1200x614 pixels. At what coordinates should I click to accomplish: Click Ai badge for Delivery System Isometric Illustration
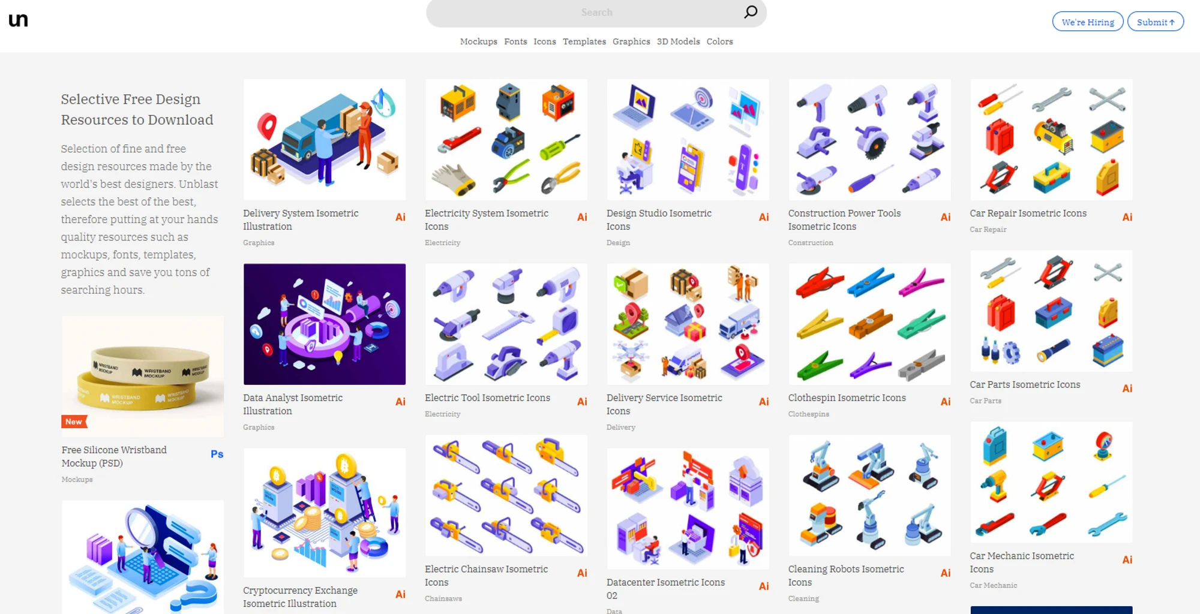[x=400, y=217]
